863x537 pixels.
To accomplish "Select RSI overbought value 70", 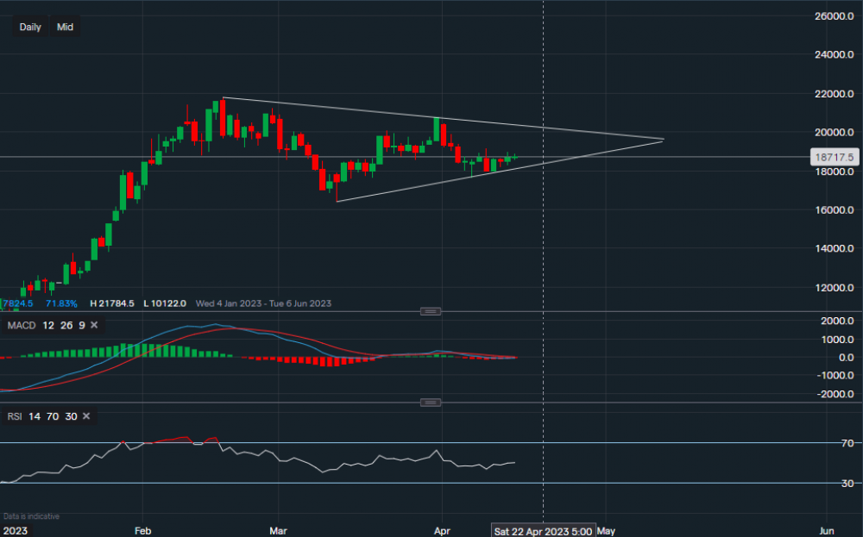I will pyautogui.click(x=54, y=416).
